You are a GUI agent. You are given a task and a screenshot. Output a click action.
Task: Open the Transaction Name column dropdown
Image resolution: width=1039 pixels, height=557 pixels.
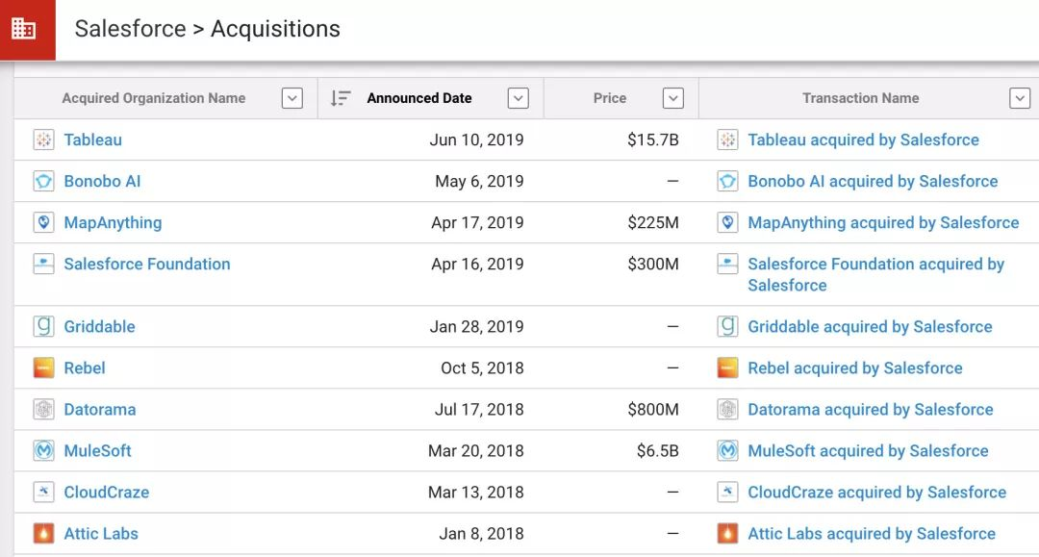(x=1020, y=98)
